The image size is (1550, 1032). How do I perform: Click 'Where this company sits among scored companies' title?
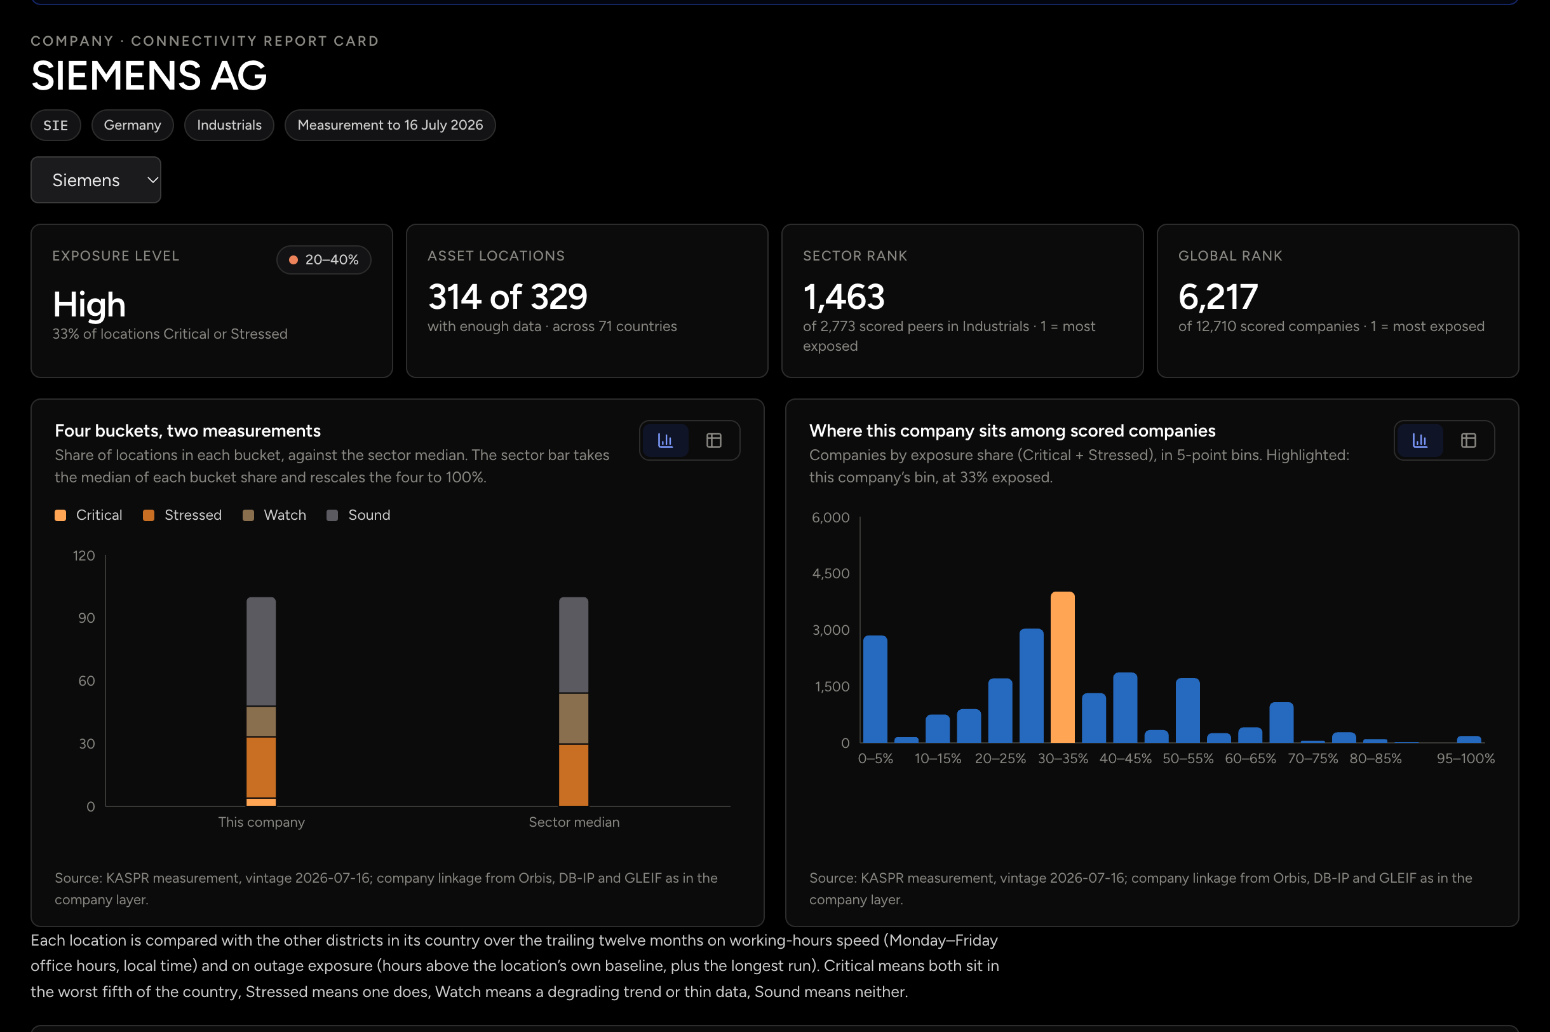point(1012,430)
